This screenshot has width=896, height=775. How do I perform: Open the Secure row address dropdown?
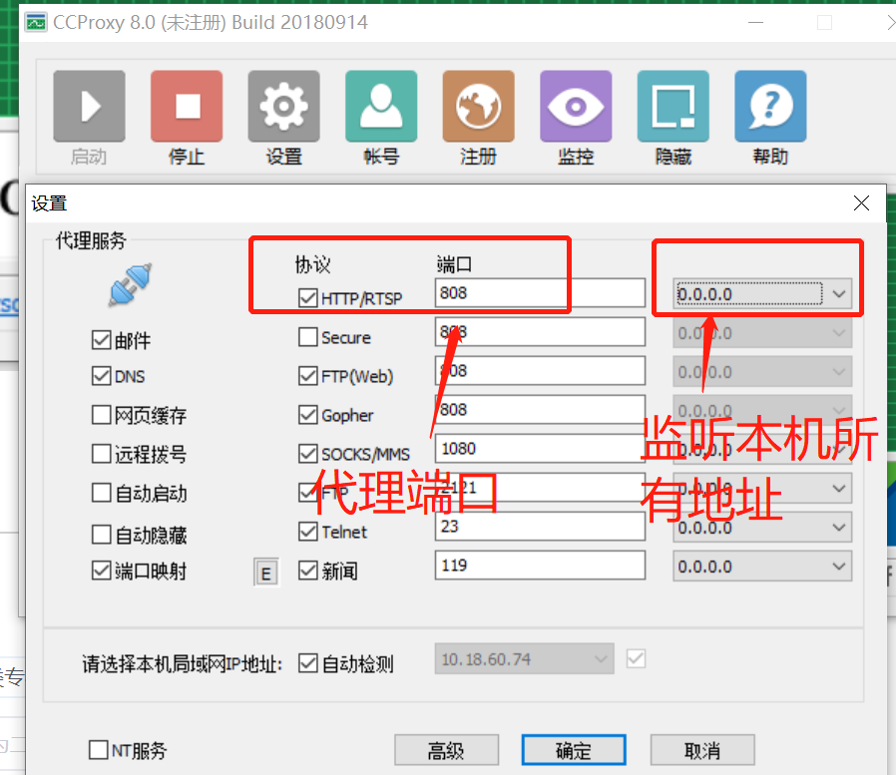coord(762,332)
